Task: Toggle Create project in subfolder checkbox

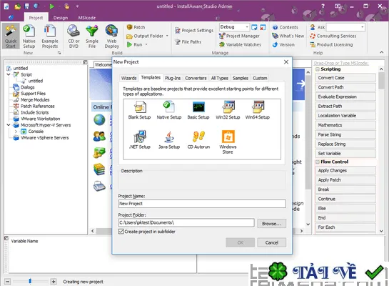Action: pos(121,232)
